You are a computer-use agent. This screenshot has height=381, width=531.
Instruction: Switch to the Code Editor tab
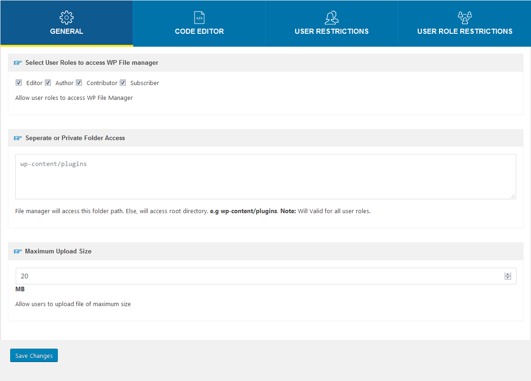(199, 31)
